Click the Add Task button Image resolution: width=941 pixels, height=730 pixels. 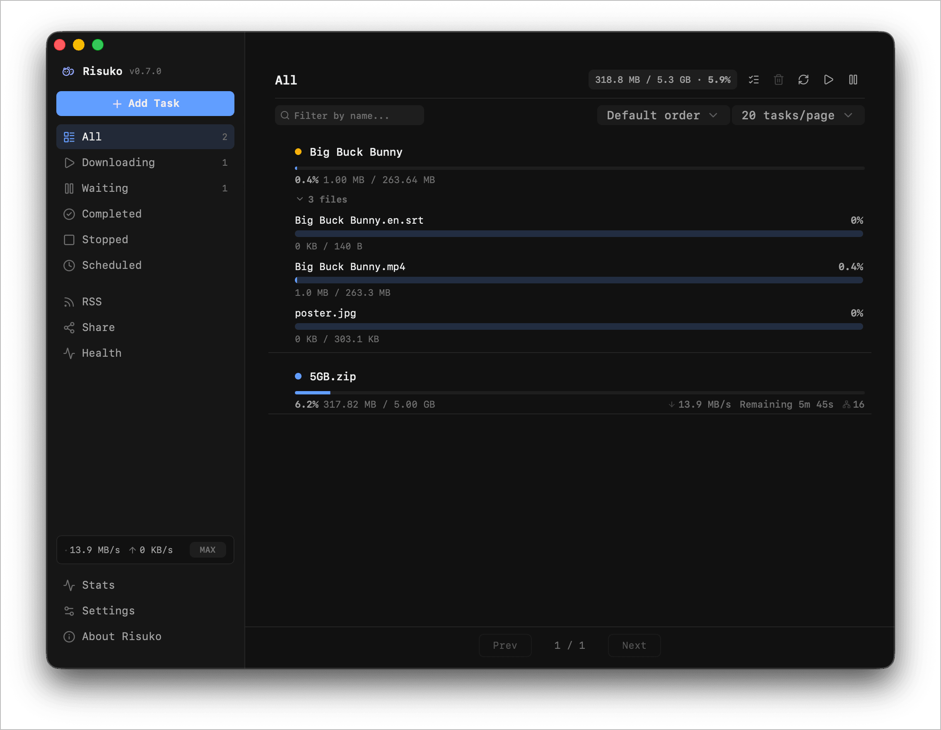pos(145,104)
